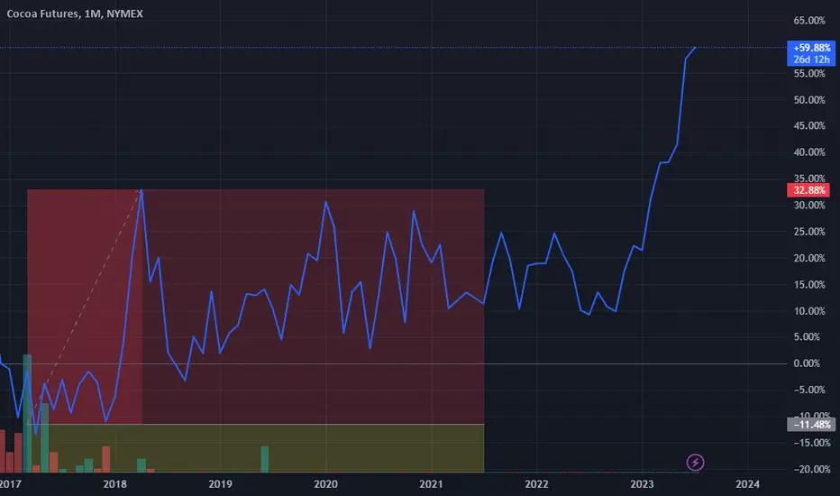Click the 45.00% axis label
This screenshot has width=840, height=496.
809,125
